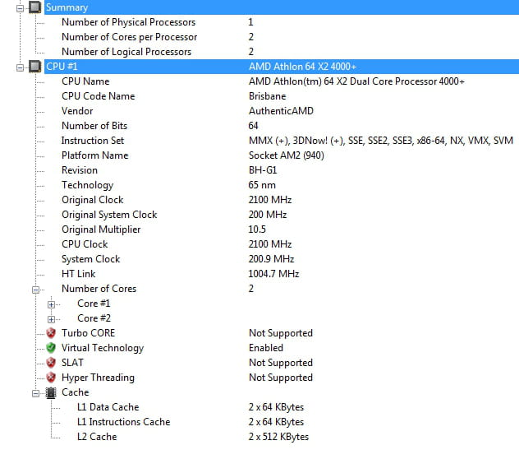The width and height of the screenshot is (519, 459).
Task: Click the Summary chip icon
Action: [34, 7]
